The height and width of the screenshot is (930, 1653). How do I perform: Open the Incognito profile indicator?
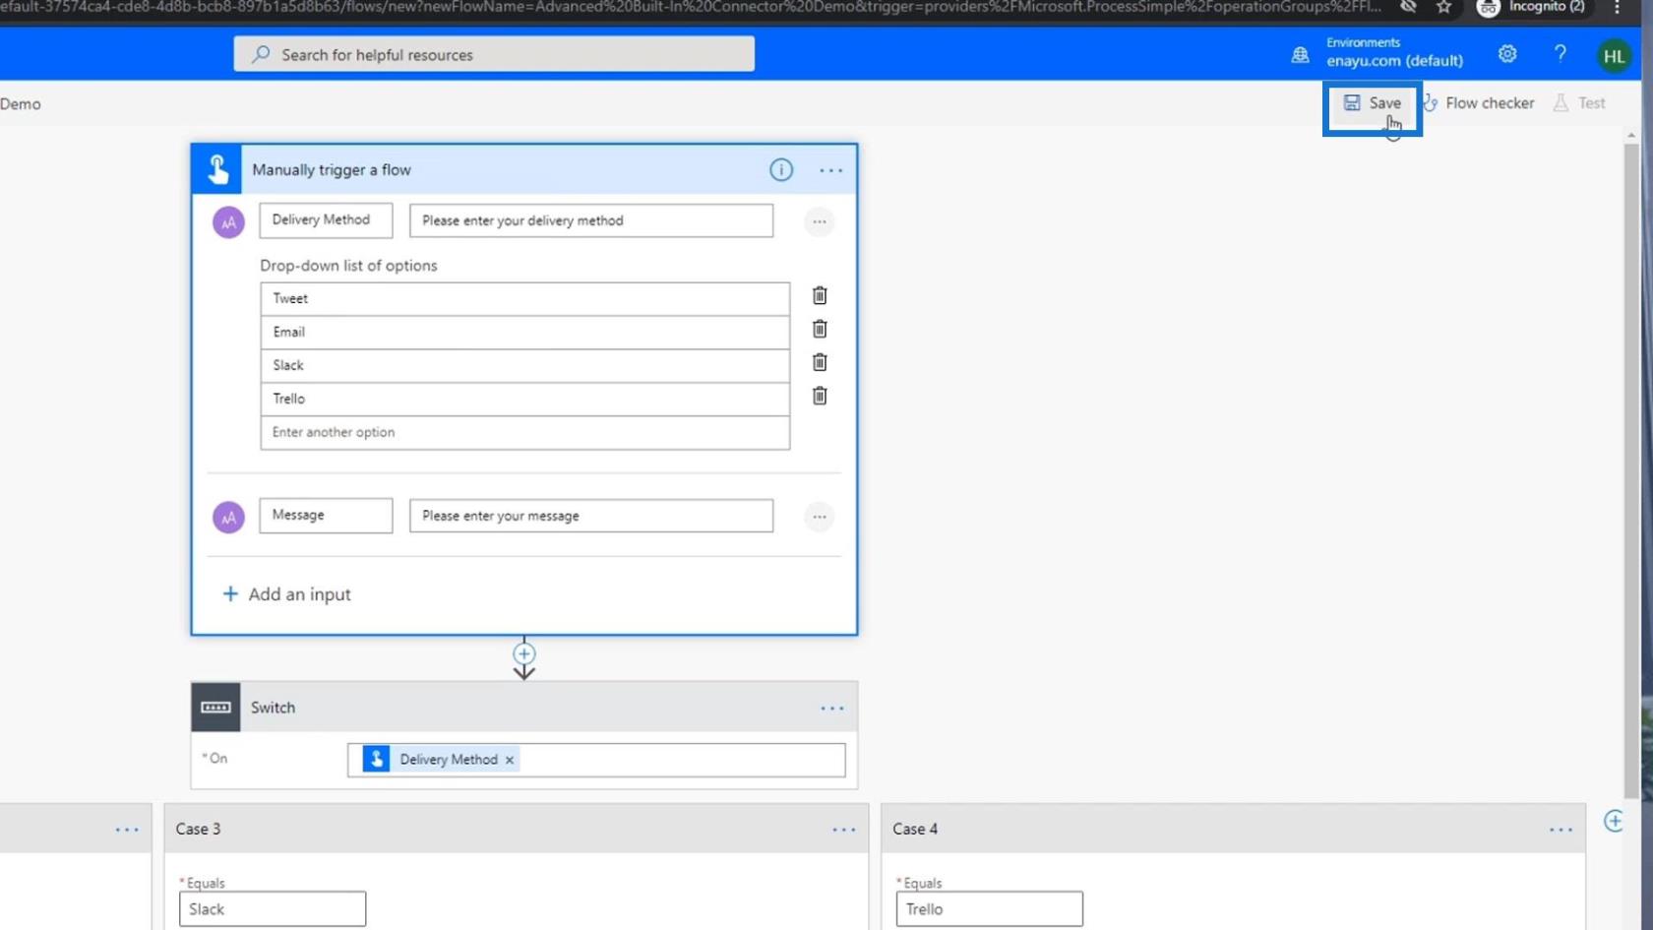coord(1531,8)
